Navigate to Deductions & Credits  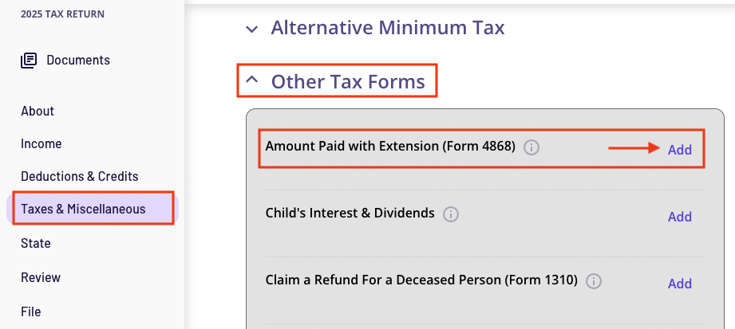pyautogui.click(x=80, y=176)
